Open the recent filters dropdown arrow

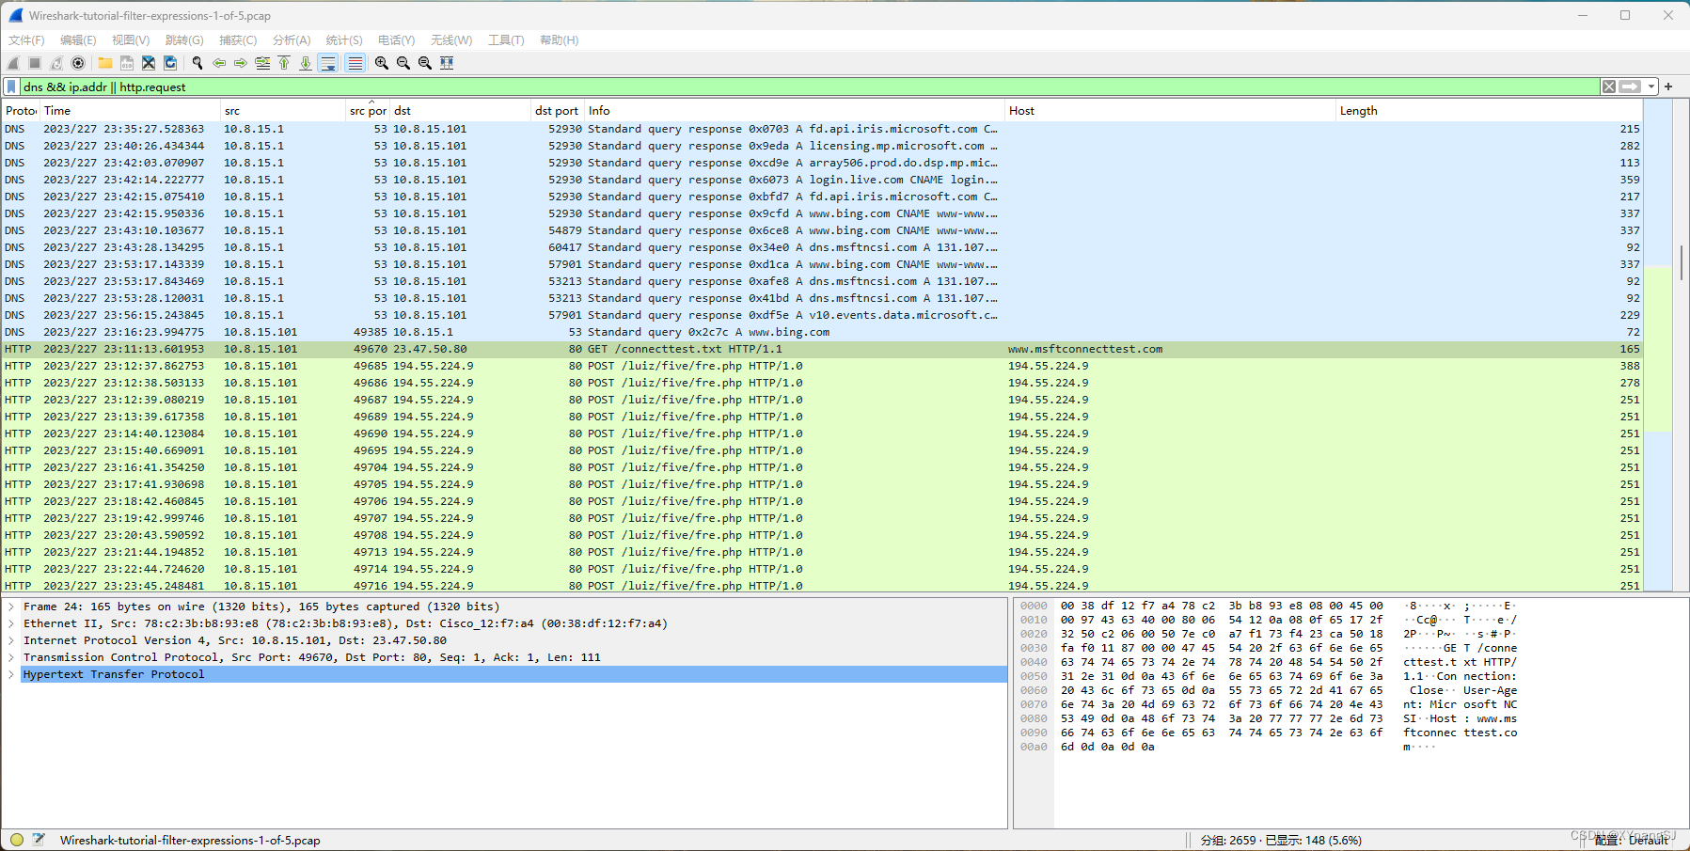point(1651,87)
